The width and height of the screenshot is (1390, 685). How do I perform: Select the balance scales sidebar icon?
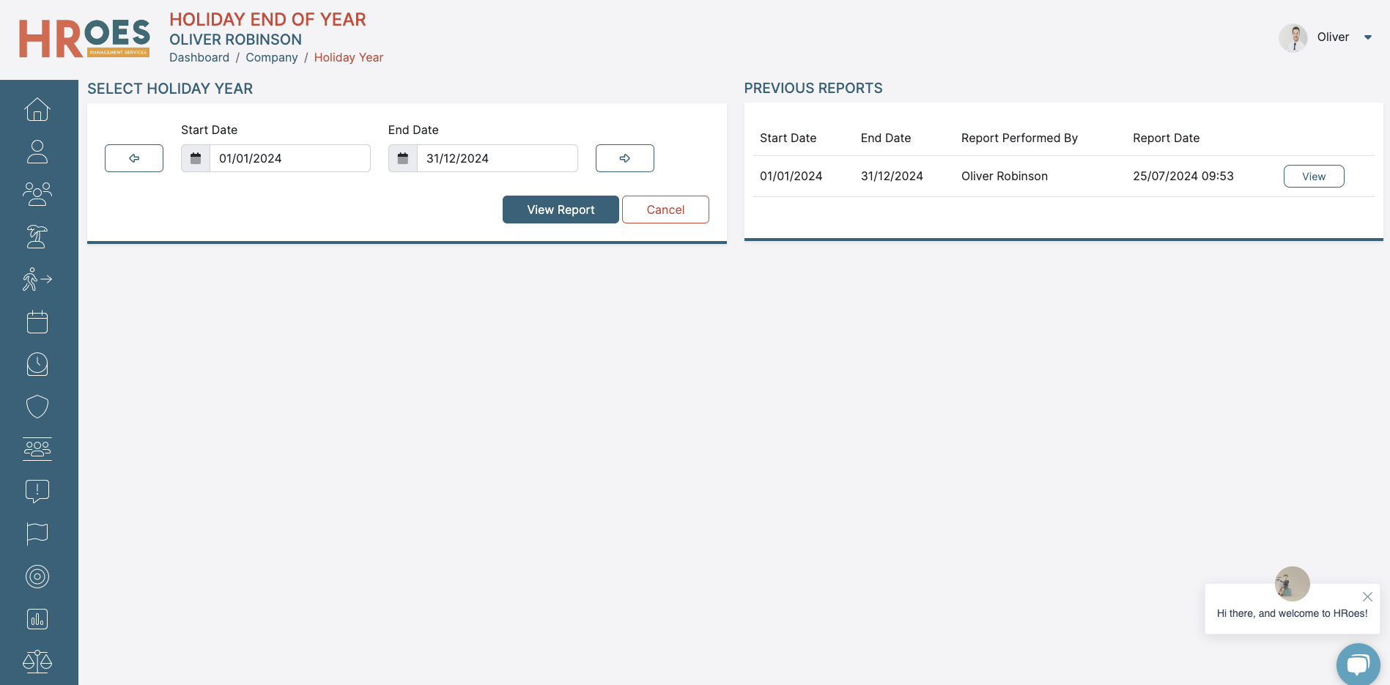[x=37, y=662]
